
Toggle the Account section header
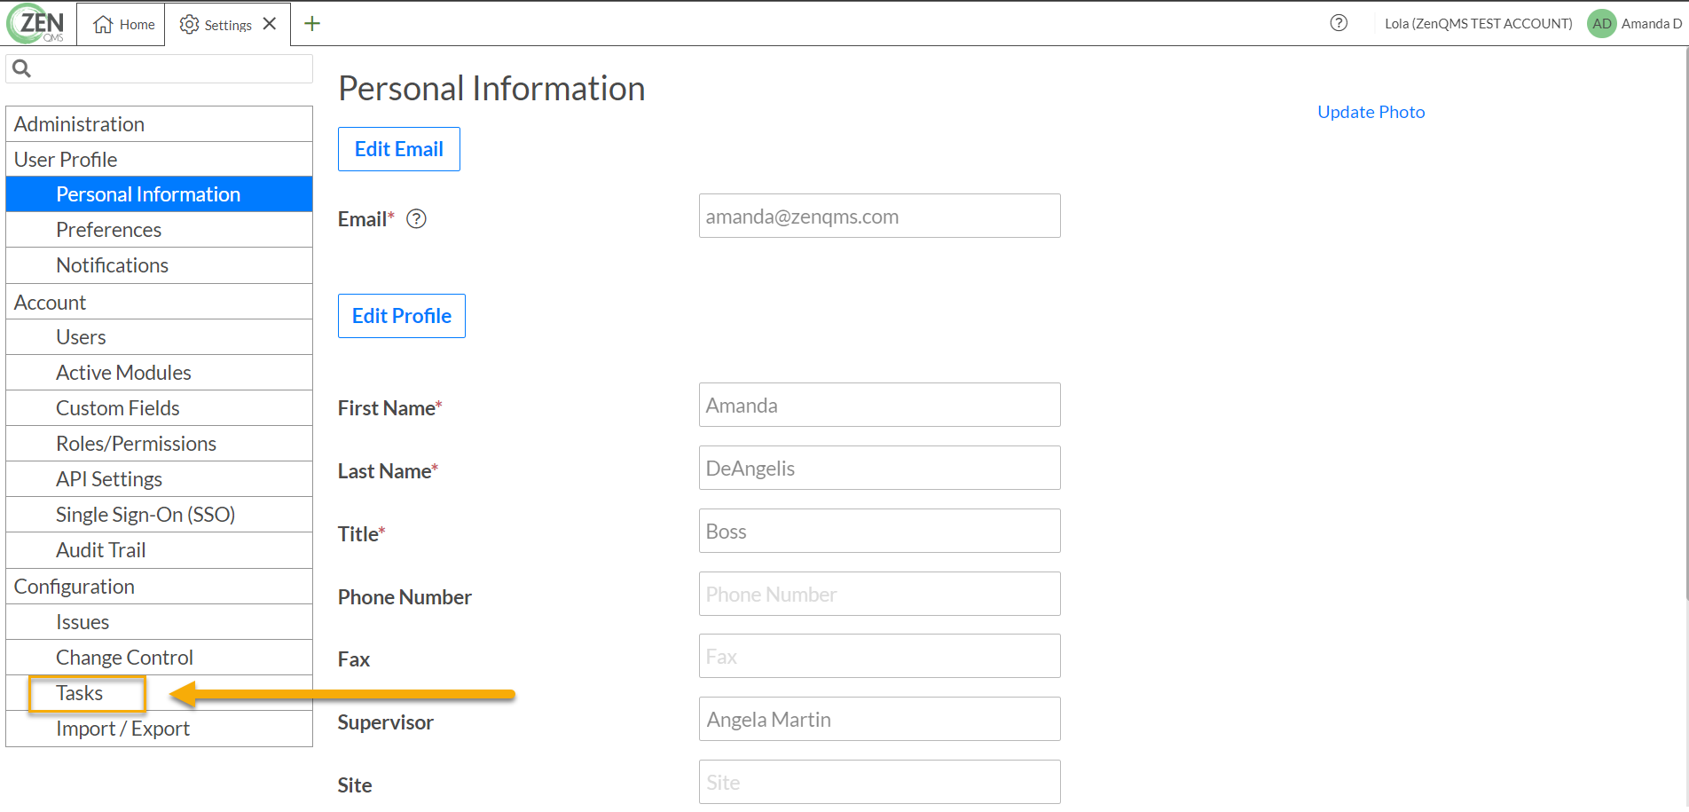click(x=50, y=303)
